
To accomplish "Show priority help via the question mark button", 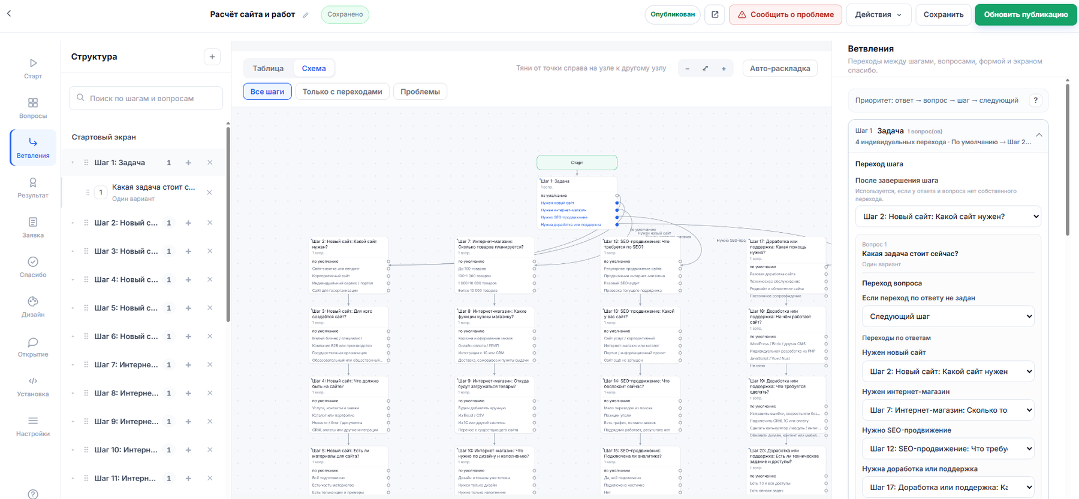I will click(x=1036, y=101).
